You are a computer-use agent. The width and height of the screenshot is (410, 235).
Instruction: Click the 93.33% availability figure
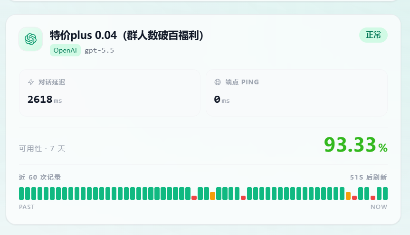[x=356, y=145]
